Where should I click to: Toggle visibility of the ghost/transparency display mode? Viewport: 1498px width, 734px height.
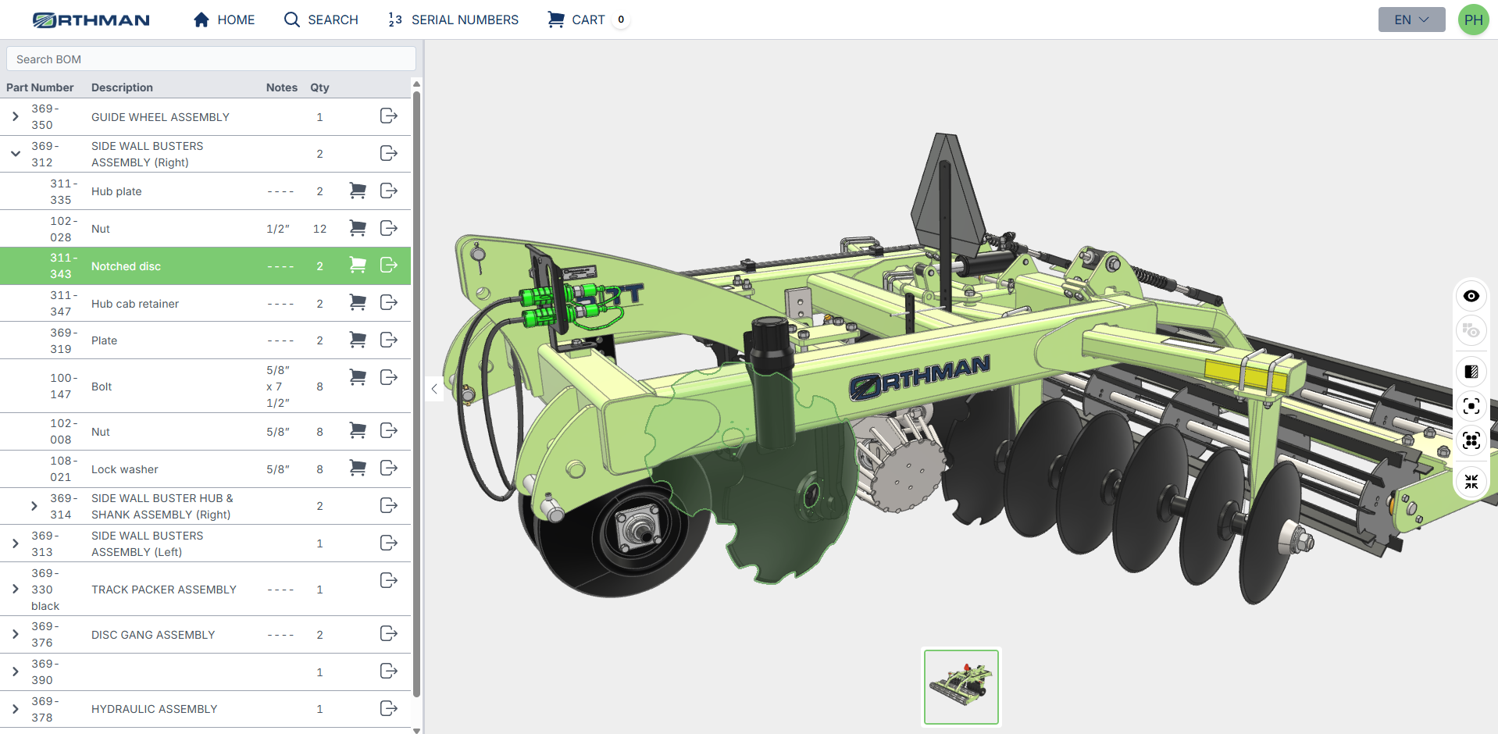click(x=1471, y=330)
